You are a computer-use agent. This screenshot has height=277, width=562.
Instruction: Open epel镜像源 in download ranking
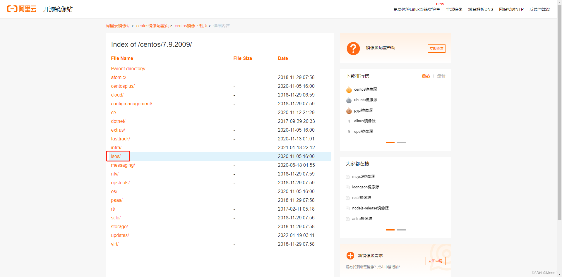click(363, 131)
